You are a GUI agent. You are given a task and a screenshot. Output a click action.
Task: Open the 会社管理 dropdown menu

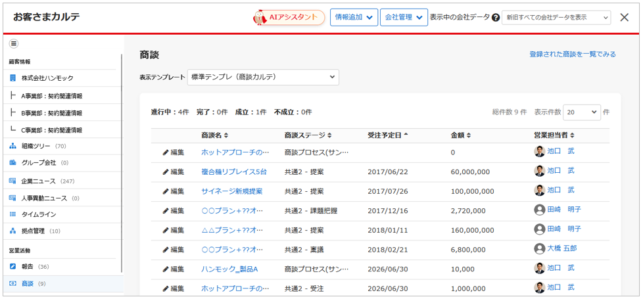click(x=404, y=18)
